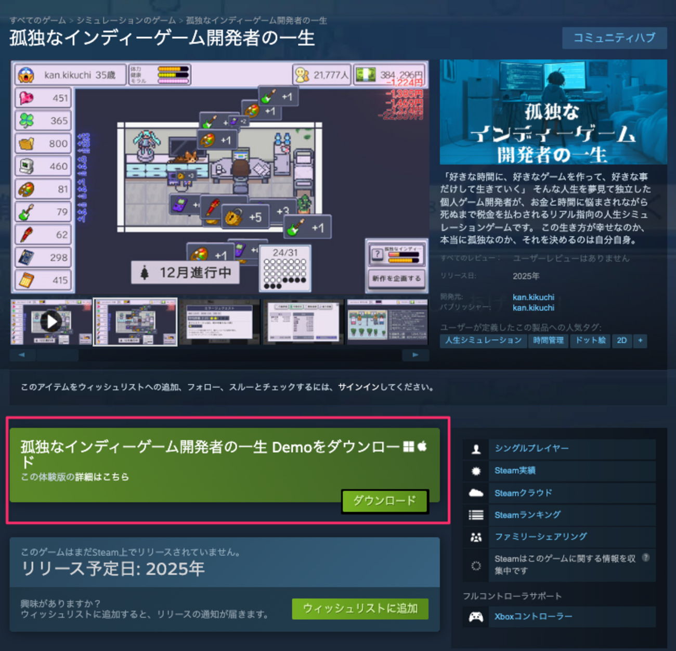Click the green ダウンロード demo button
The width and height of the screenshot is (676, 651).
tap(385, 501)
